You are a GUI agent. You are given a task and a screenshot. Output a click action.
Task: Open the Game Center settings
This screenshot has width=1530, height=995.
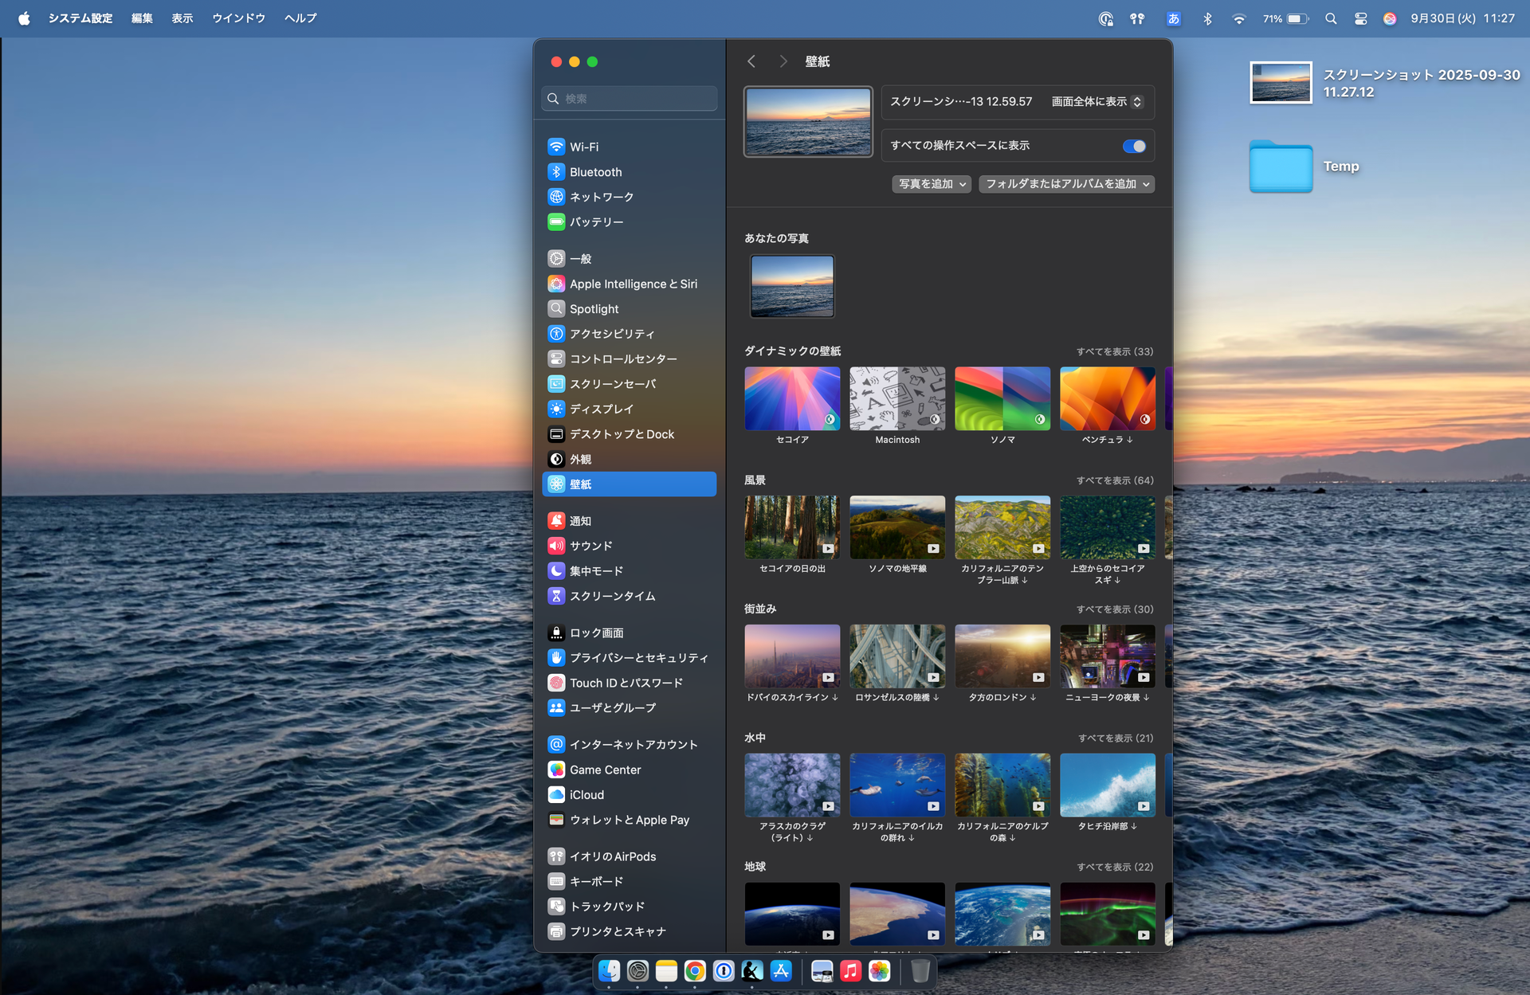coord(605,770)
